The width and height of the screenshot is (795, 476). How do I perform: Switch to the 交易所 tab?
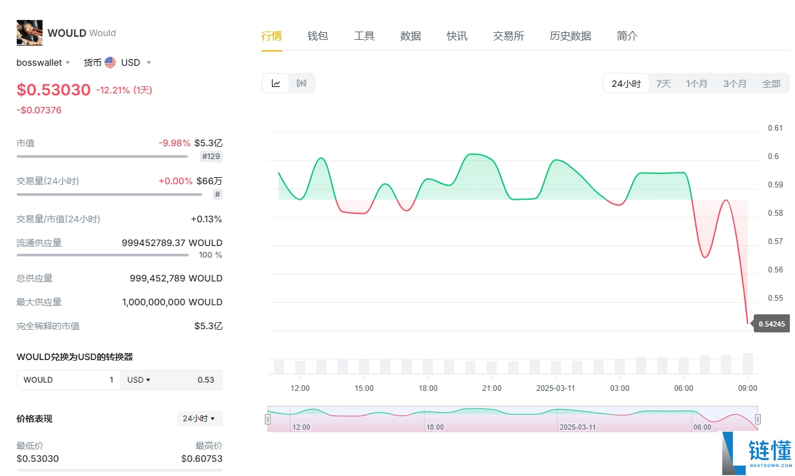tap(508, 36)
